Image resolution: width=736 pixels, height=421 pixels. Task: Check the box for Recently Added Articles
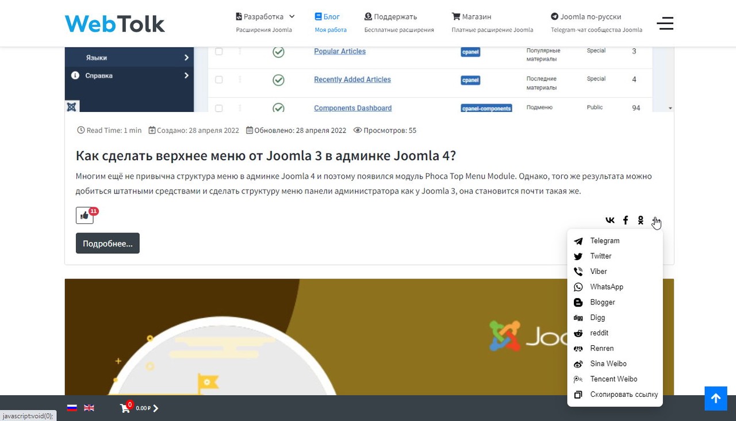218,79
